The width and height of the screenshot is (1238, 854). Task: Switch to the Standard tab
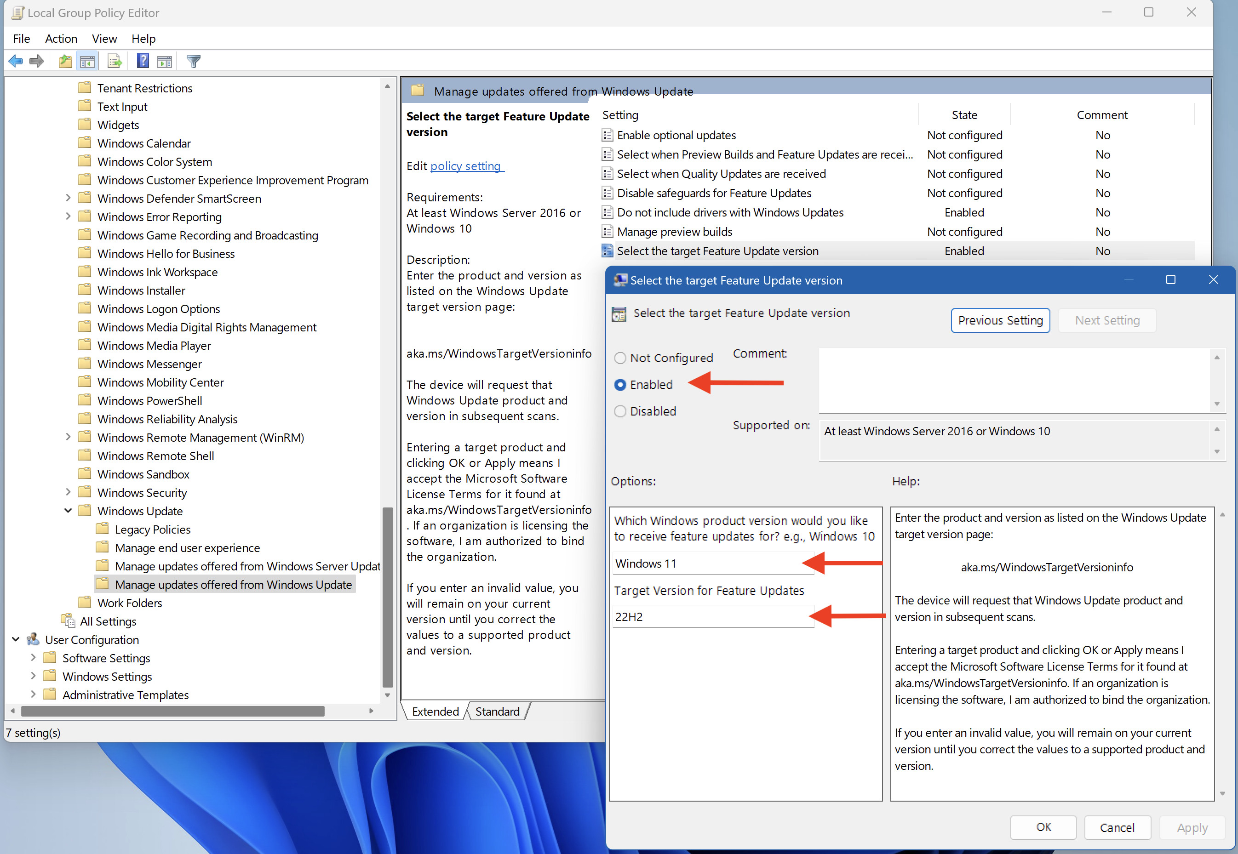pos(497,711)
